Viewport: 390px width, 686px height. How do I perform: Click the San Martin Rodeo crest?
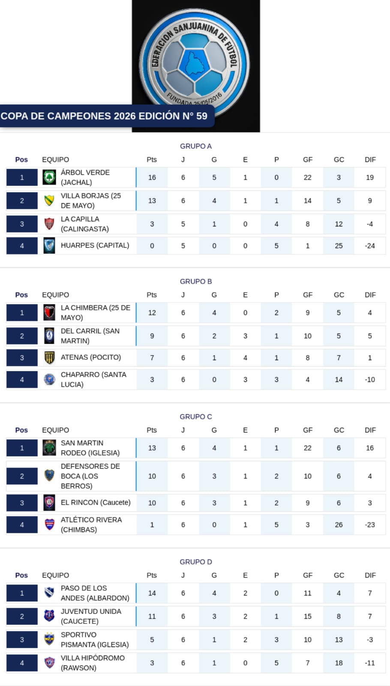click(49, 448)
